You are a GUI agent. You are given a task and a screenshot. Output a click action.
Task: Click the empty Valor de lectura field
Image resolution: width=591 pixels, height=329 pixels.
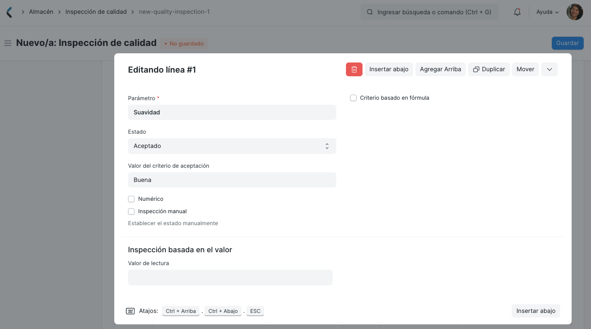click(230, 278)
